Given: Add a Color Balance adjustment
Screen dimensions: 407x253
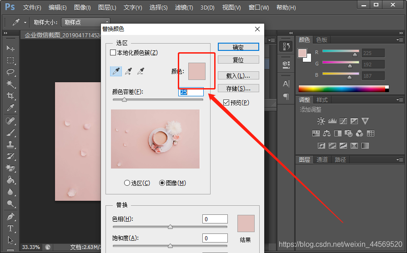Looking at the screenshot, I should [327, 133].
